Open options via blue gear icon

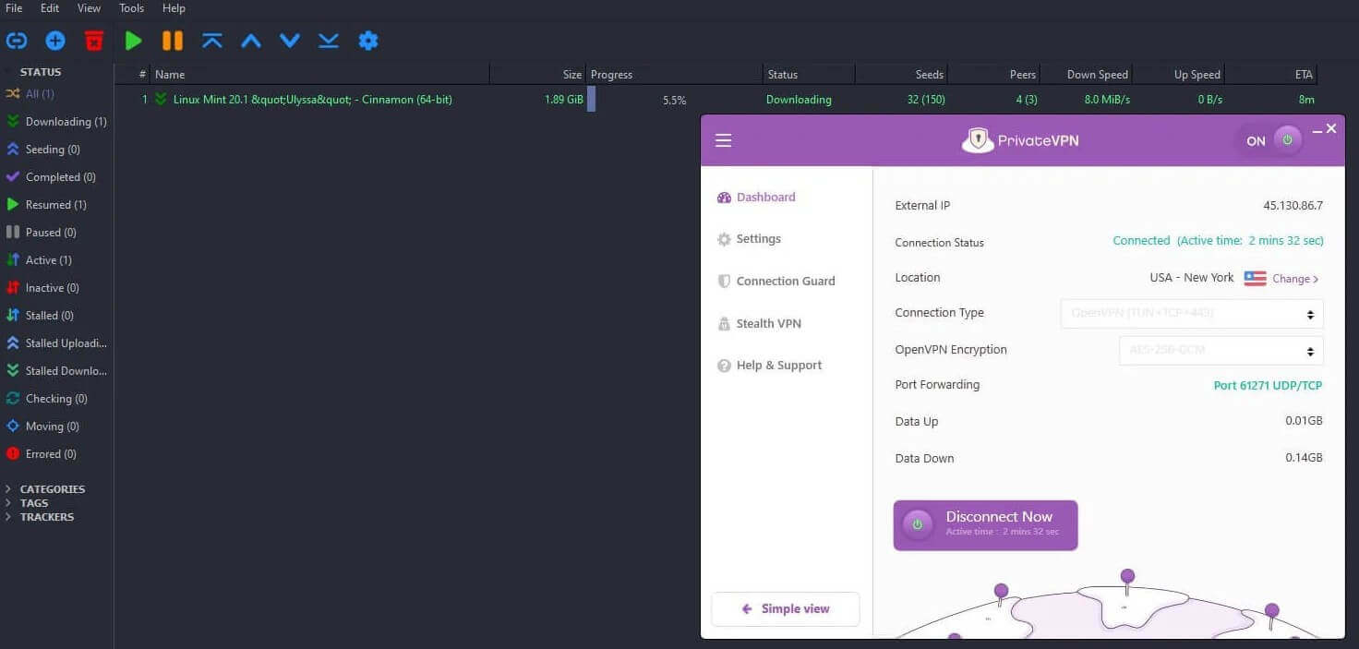[x=368, y=41]
